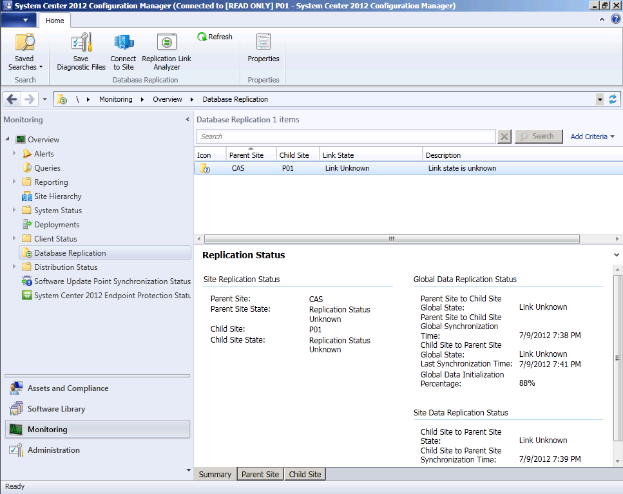623x494 pixels.
Task: Clear the search with the X button
Action: click(504, 137)
